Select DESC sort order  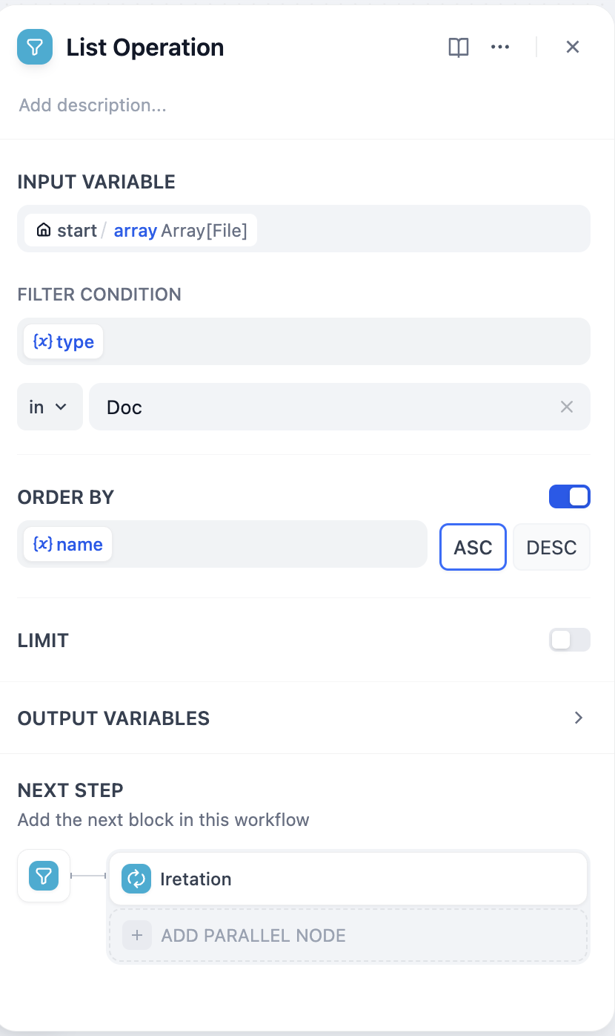(551, 547)
